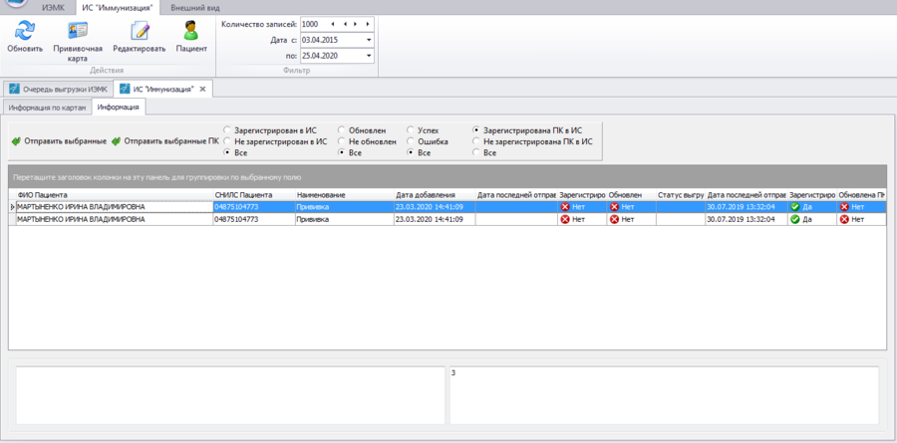
Task: Select the Ошибка radio option
Action: click(x=411, y=141)
